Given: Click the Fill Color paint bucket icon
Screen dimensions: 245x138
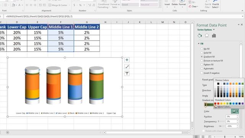Looking at the screenshot, I should tap(13, 5).
